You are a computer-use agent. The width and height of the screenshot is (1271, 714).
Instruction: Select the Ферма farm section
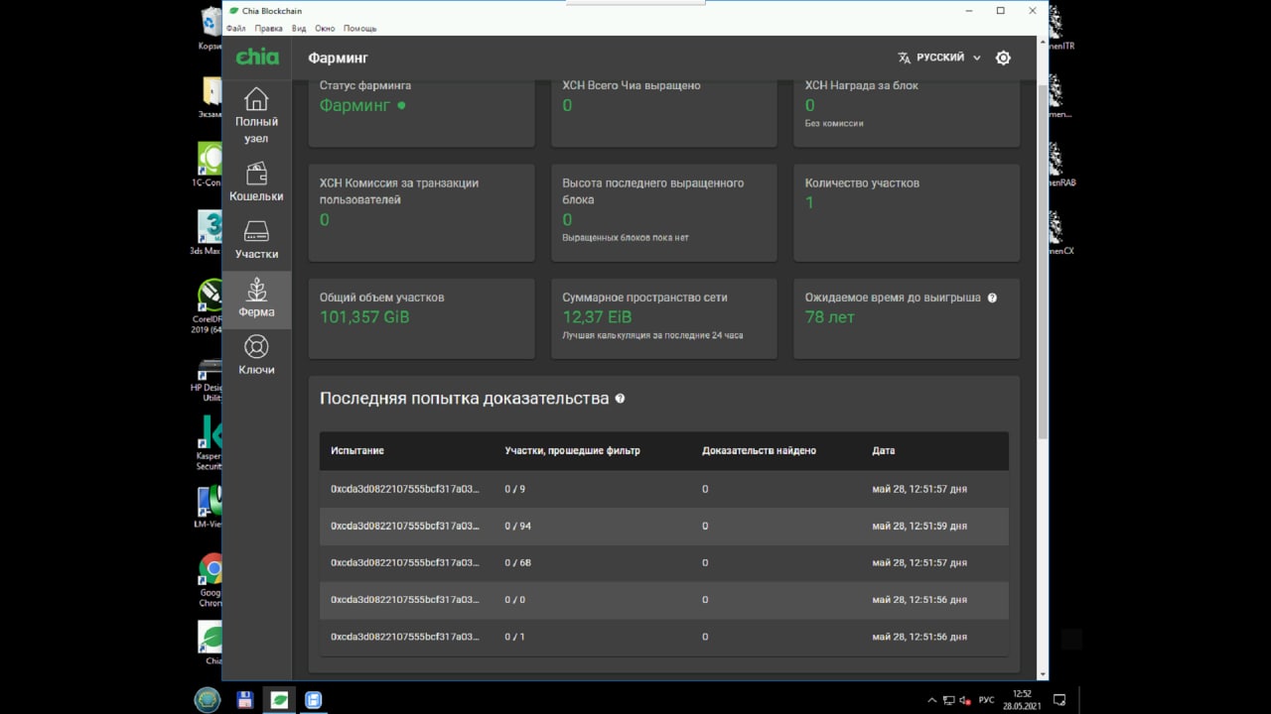pos(256,297)
